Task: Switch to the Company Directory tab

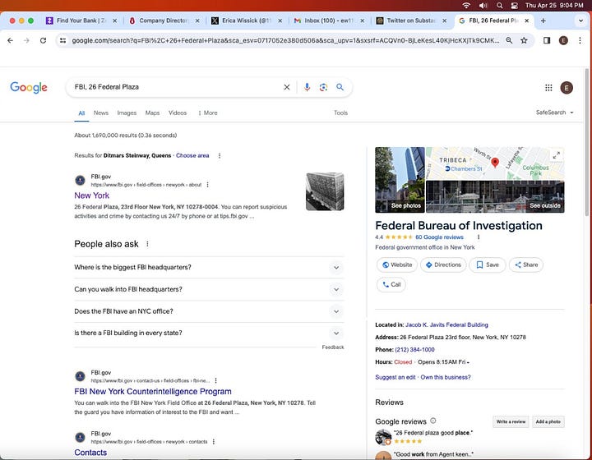Action: pos(162,21)
